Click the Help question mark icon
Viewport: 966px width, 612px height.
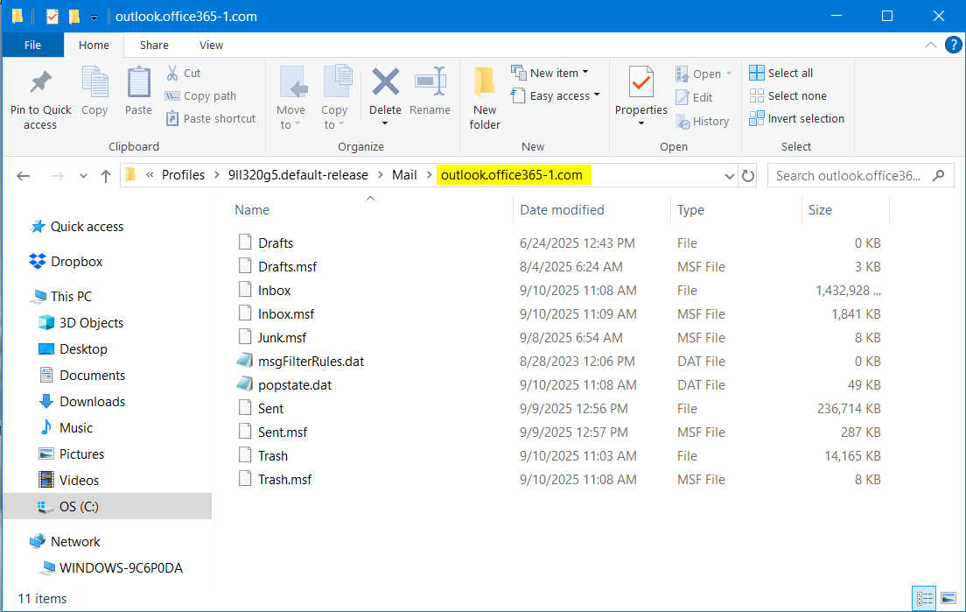[x=953, y=45]
